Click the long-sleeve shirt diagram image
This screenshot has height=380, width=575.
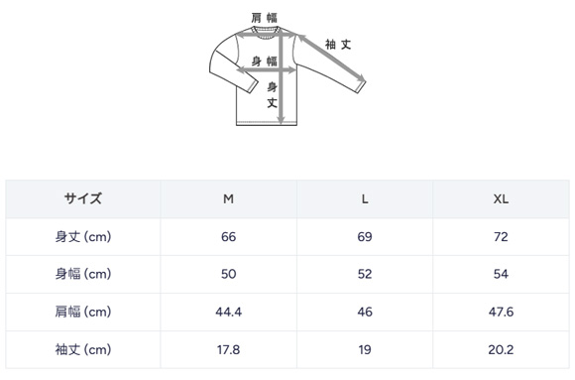coord(287,69)
